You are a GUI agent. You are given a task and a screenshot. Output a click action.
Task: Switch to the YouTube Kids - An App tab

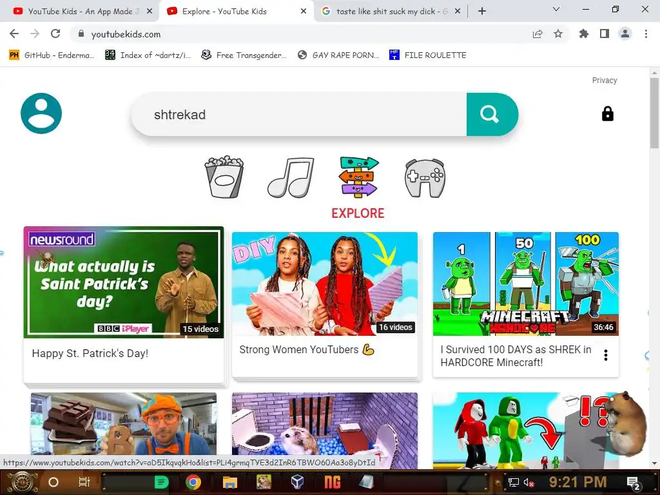click(79, 12)
